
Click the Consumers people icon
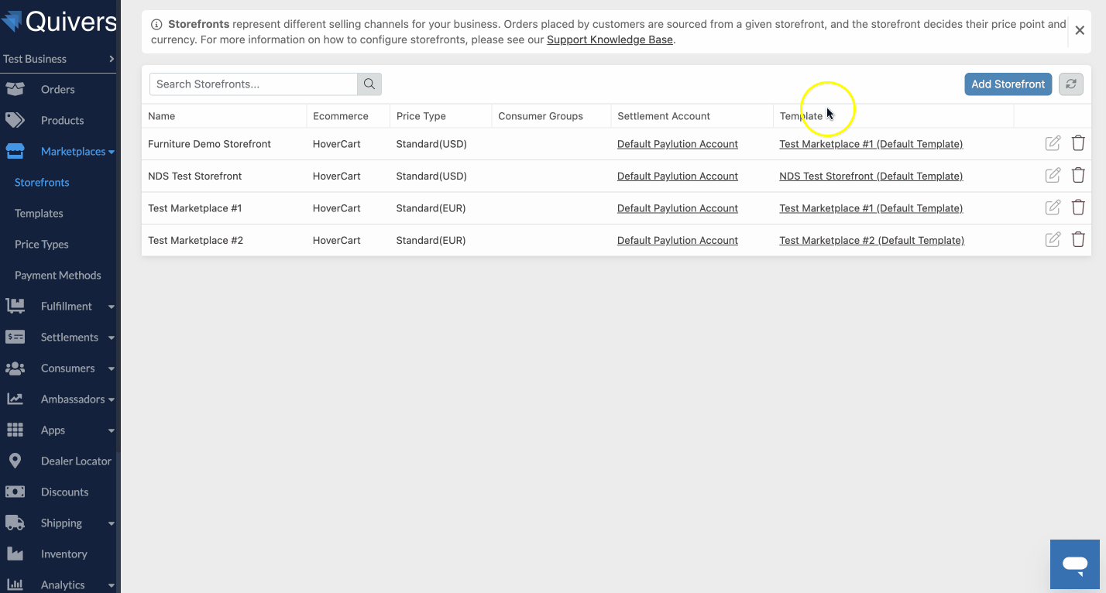pos(15,368)
